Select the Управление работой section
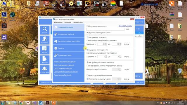Screen dimensions: 187x105 click(68, 34)
